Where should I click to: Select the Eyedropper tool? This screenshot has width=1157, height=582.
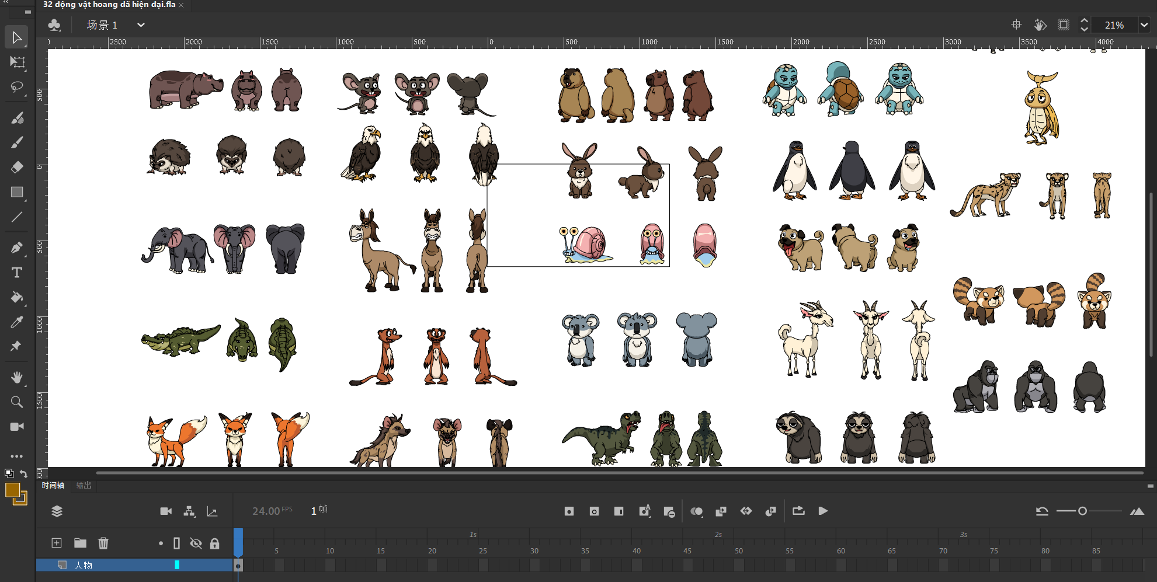click(x=17, y=322)
